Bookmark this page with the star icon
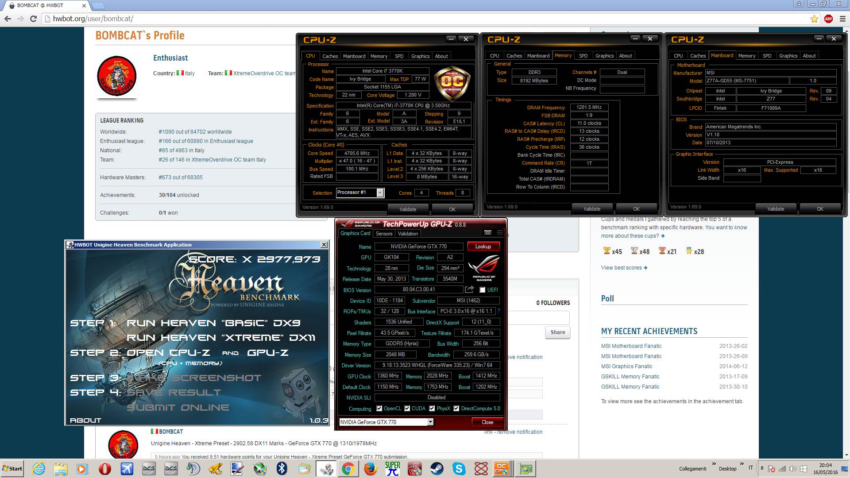The height and width of the screenshot is (478, 850). (x=814, y=19)
